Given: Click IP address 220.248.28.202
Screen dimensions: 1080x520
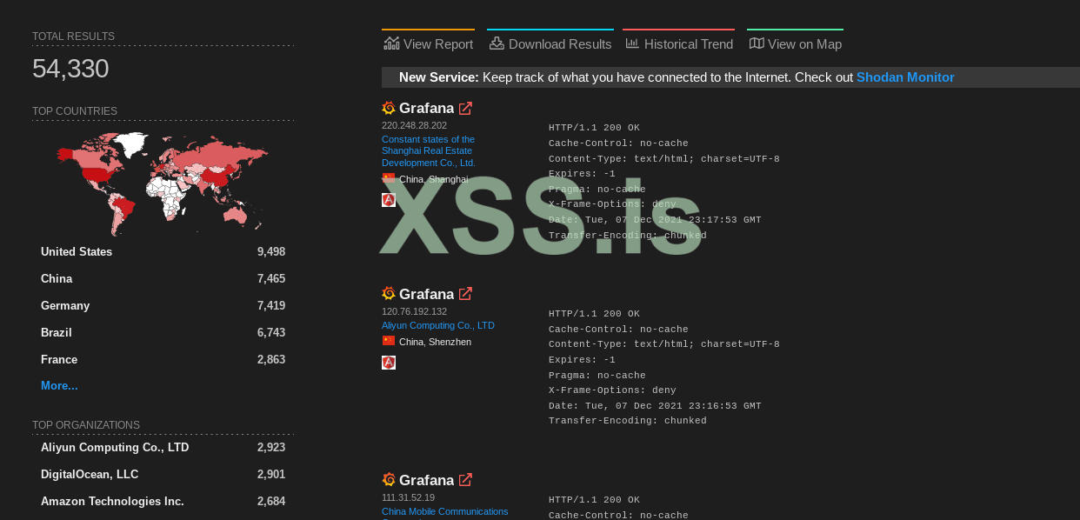Looking at the screenshot, I should 414,126.
